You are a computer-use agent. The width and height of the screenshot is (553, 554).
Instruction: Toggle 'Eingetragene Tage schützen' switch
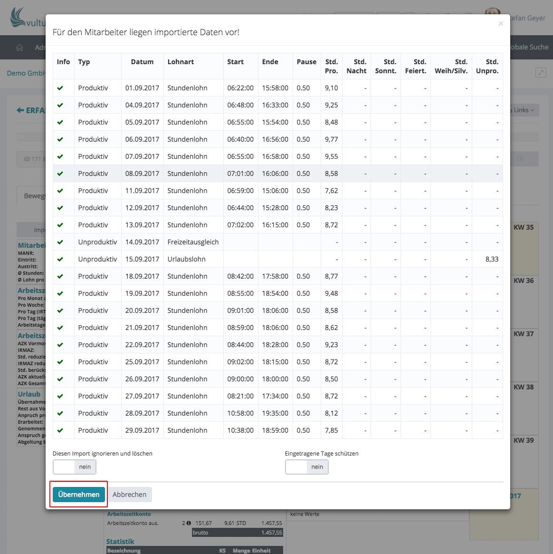click(x=307, y=467)
